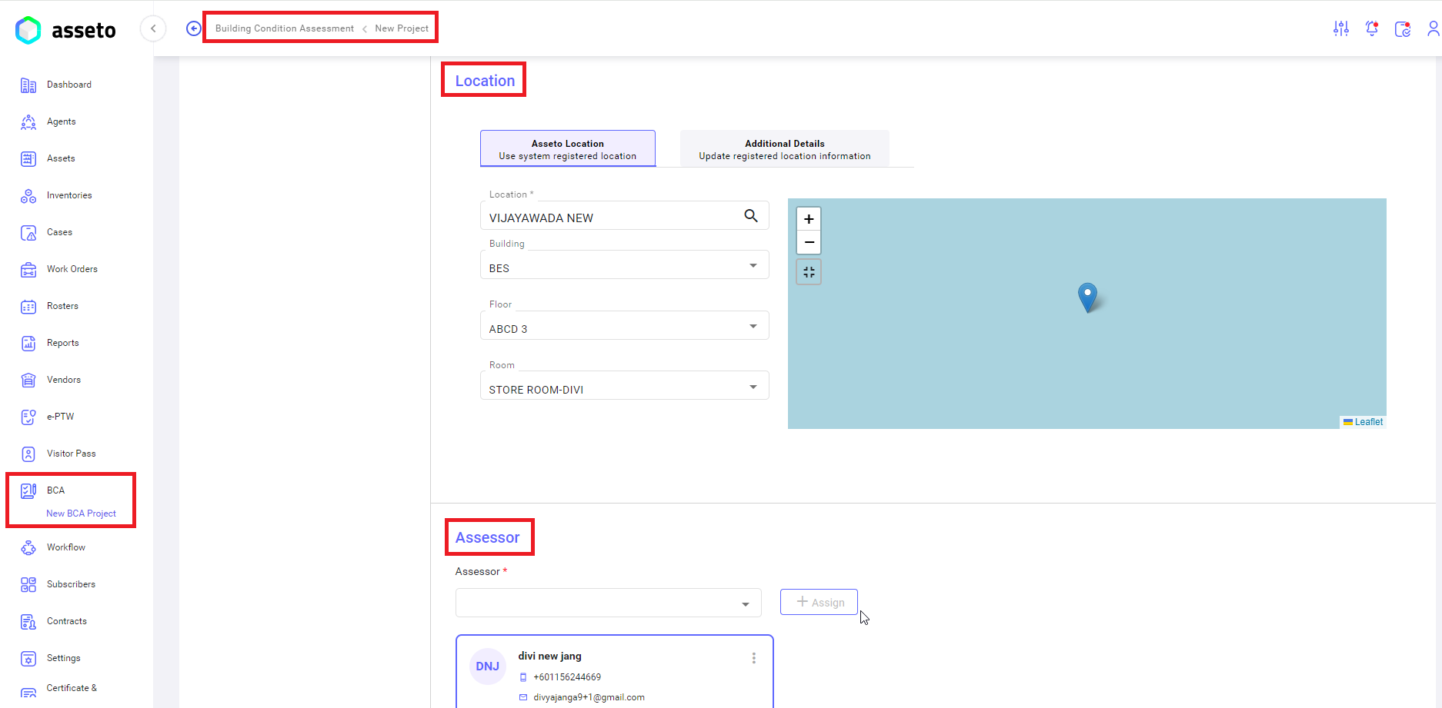Click the Assign button
This screenshot has height=708, width=1442.
pyautogui.click(x=819, y=602)
